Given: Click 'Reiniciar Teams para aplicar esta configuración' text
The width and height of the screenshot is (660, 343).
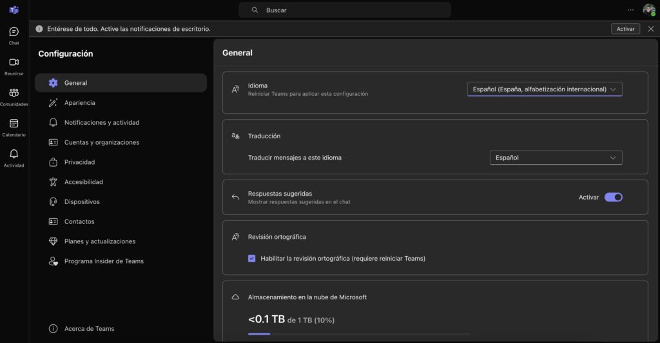Looking at the screenshot, I should (x=308, y=94).
